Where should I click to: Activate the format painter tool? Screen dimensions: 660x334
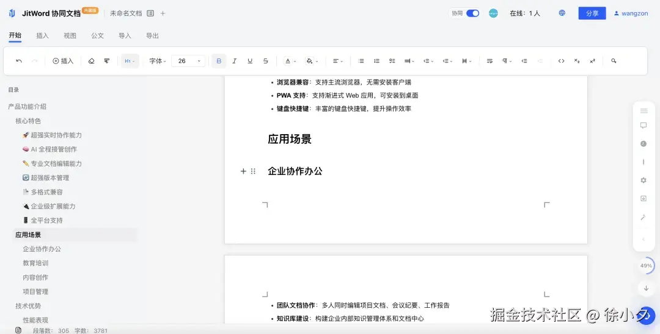[107, 61]
